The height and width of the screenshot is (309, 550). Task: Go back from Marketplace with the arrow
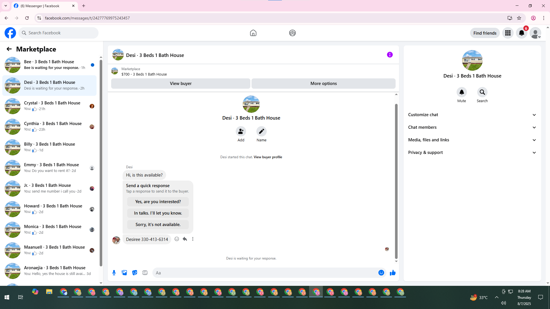9,49
